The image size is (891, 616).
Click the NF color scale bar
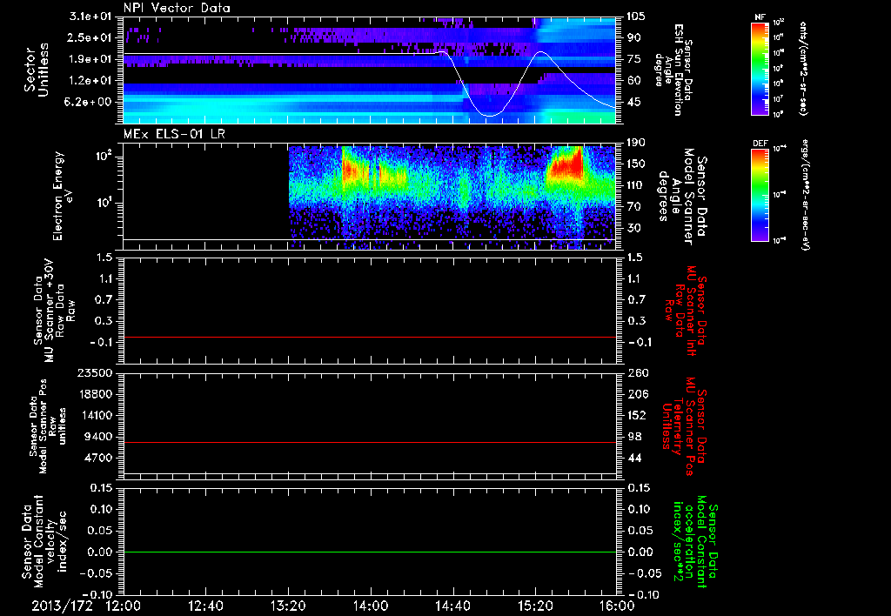coord(760,69)
